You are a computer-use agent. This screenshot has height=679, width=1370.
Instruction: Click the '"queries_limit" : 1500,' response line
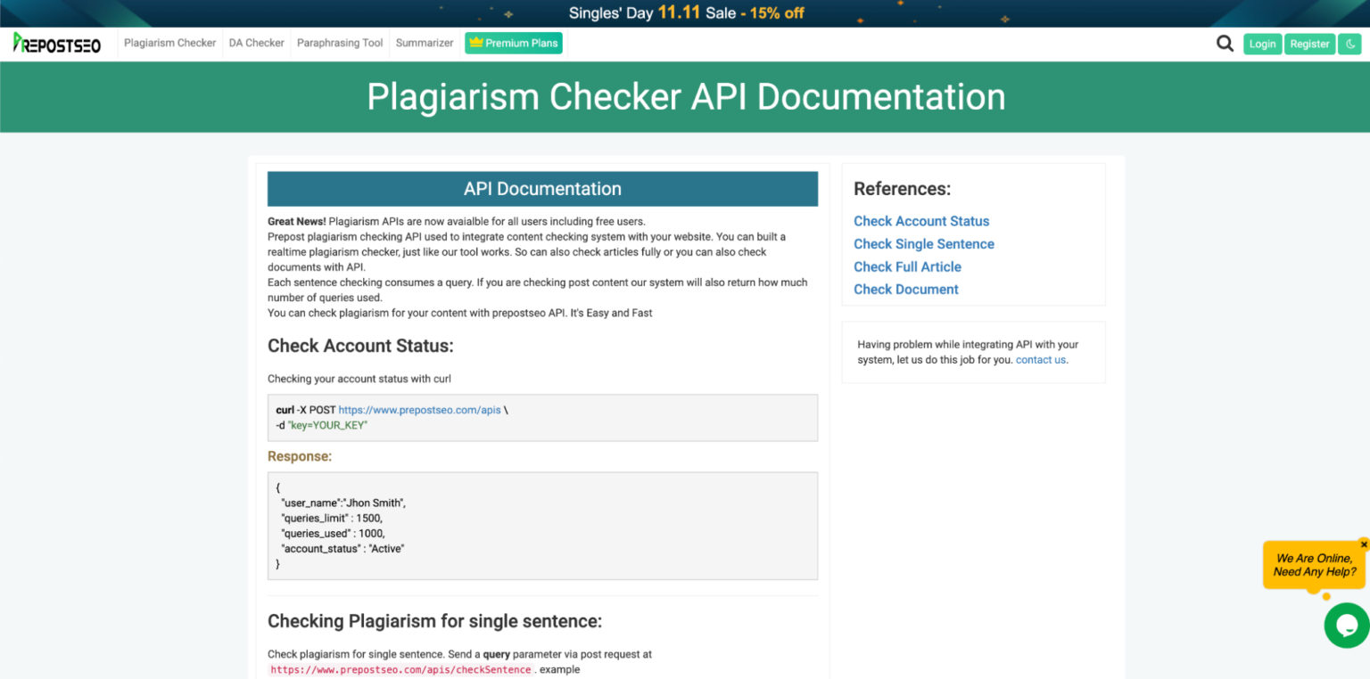(x=332, y=518)
